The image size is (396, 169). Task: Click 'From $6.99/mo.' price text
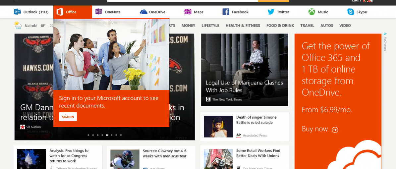point(327,110)
